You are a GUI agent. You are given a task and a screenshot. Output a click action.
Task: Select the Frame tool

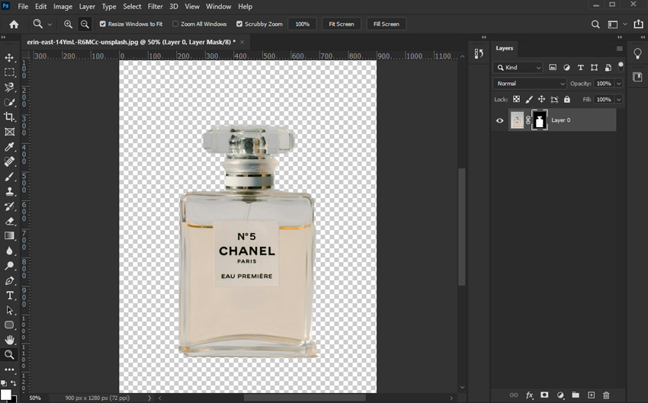tap(9, 132)
